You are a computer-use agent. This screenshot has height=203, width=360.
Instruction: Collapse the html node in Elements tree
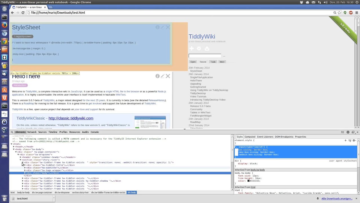12,144
